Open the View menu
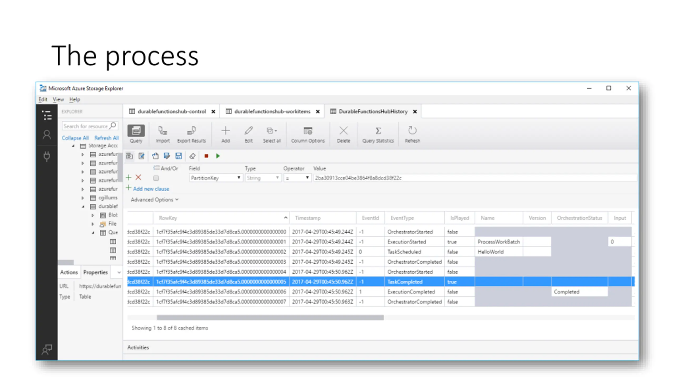The height and width of the screenshot is (379, 674). tap(58, 99)
